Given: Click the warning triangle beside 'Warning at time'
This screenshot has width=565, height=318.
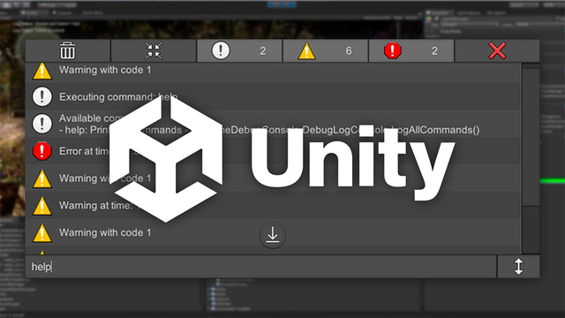Looking at the screenshot, I should point(42,206).
